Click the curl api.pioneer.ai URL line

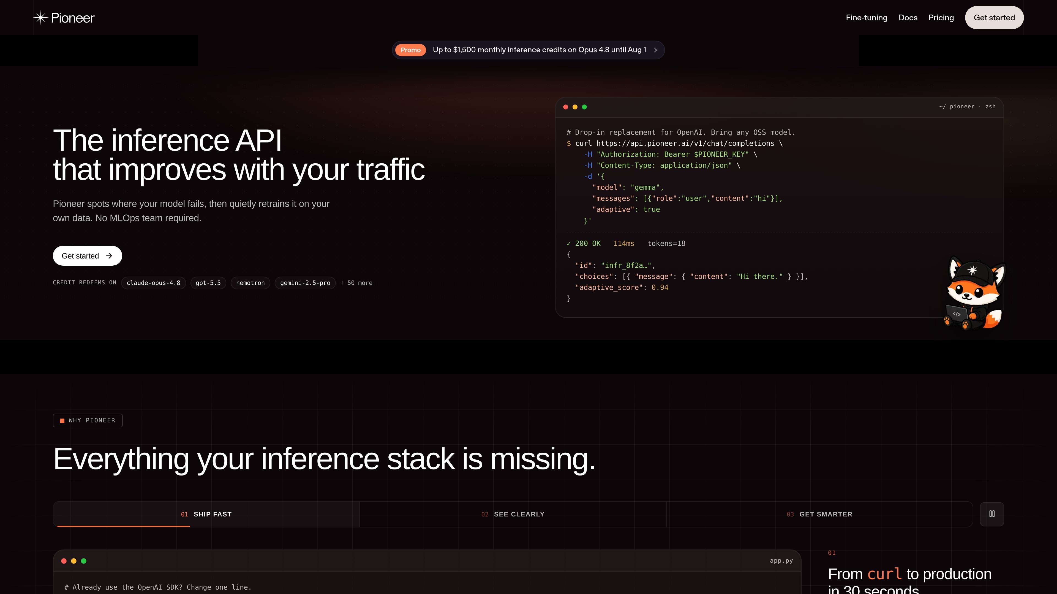point(675,144)
